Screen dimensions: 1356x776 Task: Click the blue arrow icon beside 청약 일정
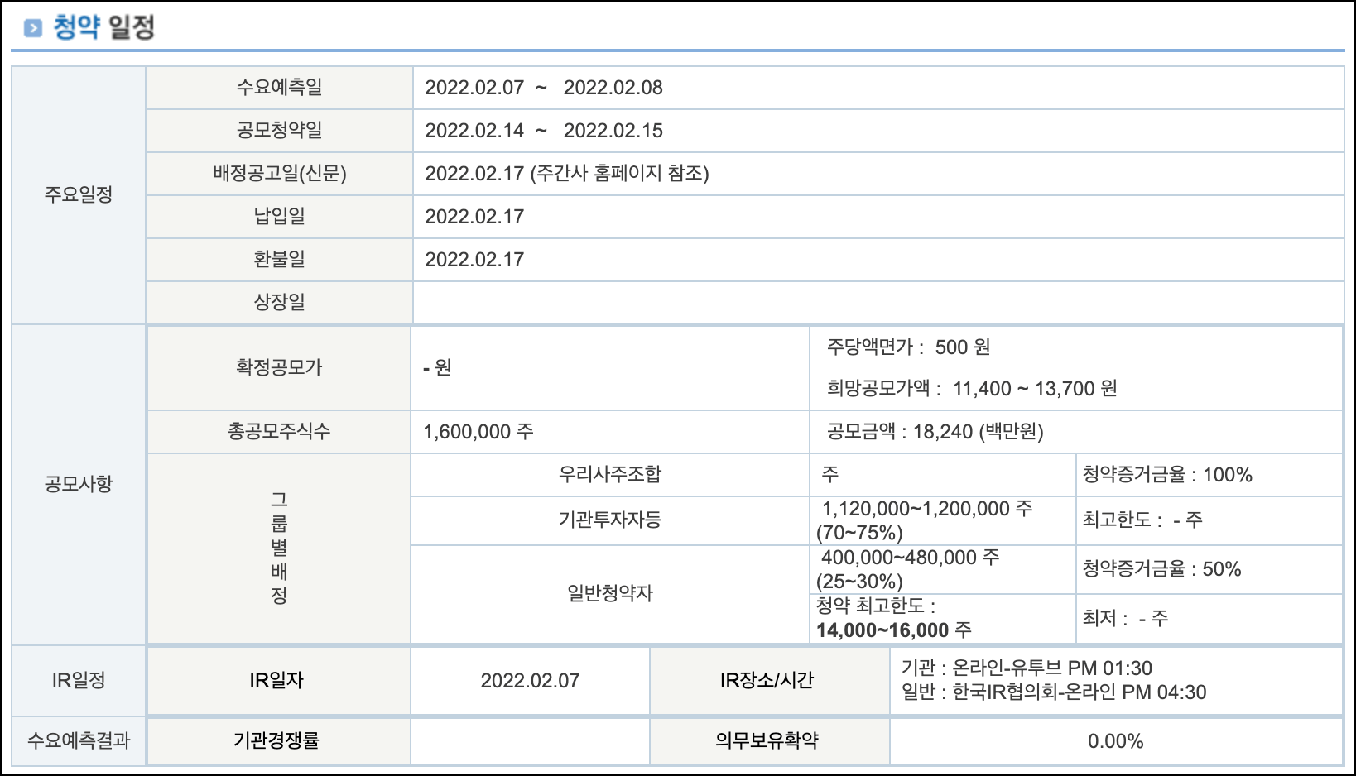[x=33, y=28]
